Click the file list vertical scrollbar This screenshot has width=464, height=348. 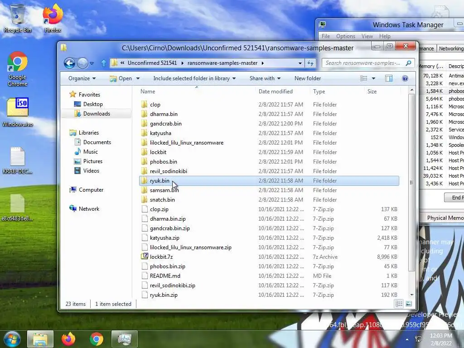point(411,183)
